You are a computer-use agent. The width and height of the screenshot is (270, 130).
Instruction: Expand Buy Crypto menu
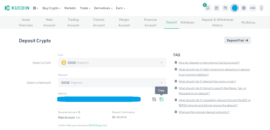(x=52, y=8)
